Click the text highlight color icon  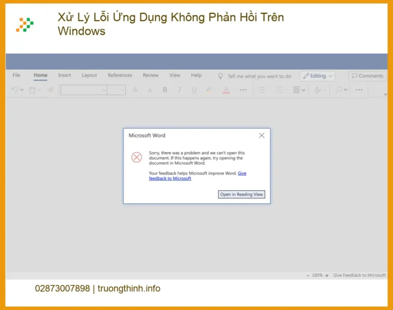tap(209, 90)
